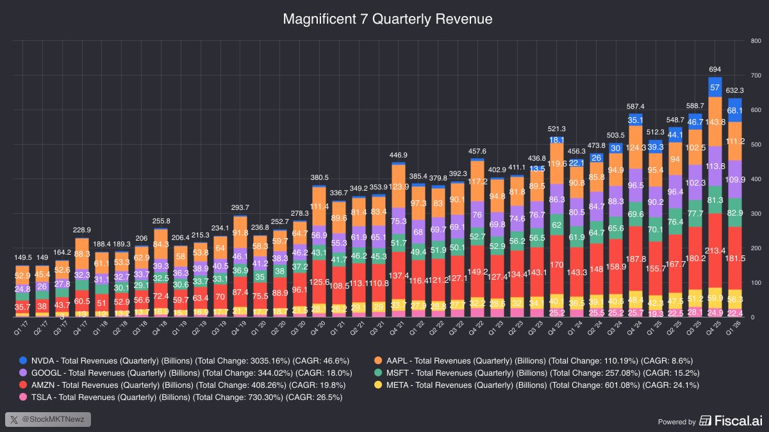Toggle the GOOGL Total Revenues legend entry
Screen dimensions: 769x432
coord(186,372)
